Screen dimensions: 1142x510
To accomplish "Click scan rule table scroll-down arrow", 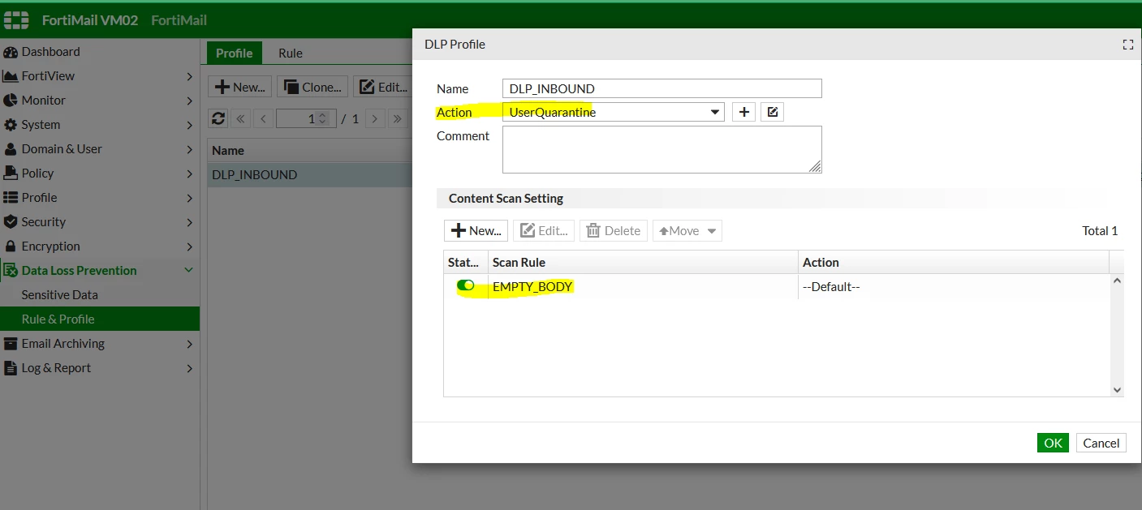I will point(1117,390).
